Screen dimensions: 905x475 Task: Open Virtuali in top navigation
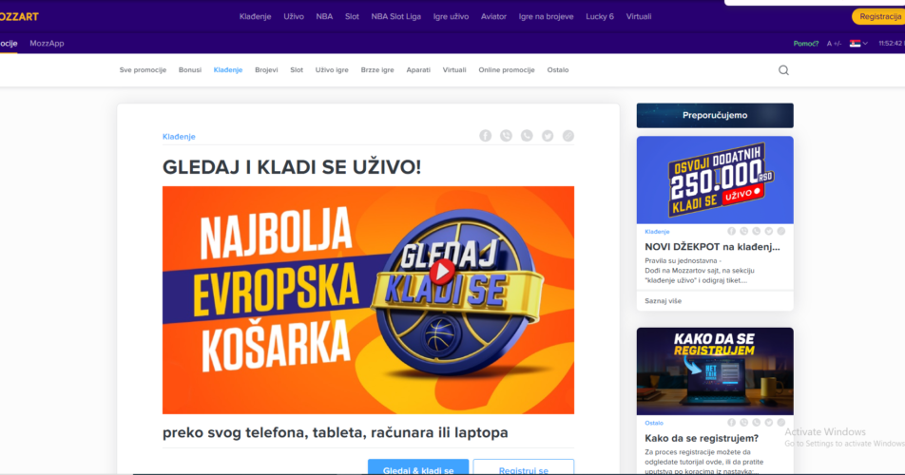pos(639,17)
